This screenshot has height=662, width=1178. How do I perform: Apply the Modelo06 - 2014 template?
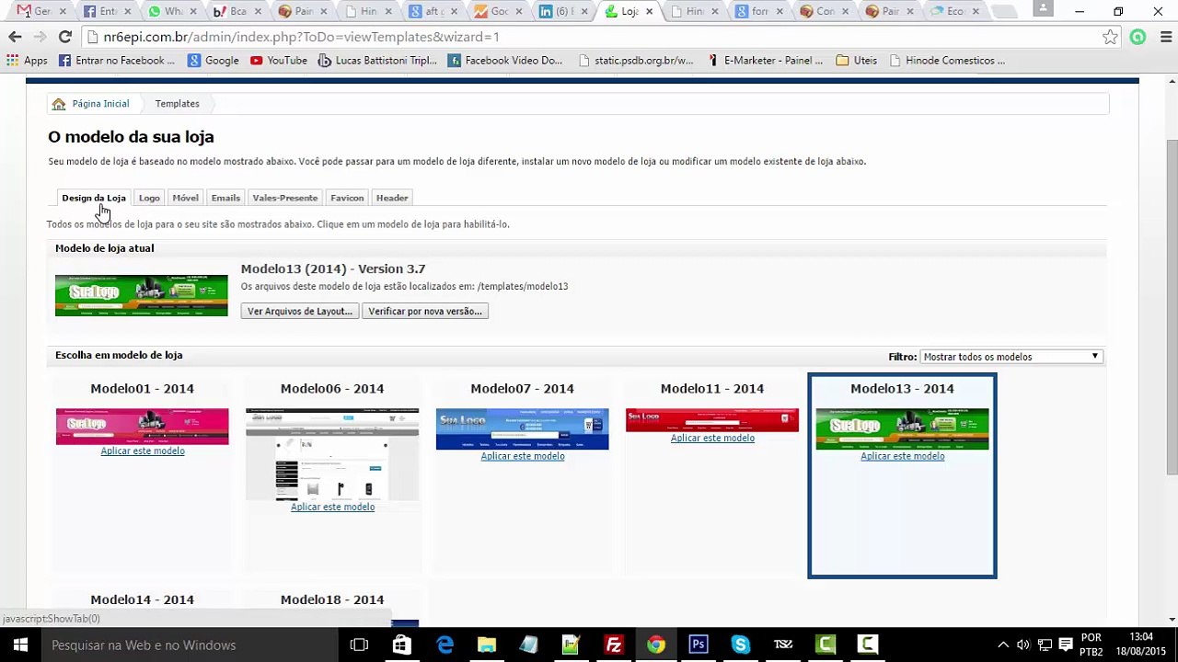pos(332,508)
